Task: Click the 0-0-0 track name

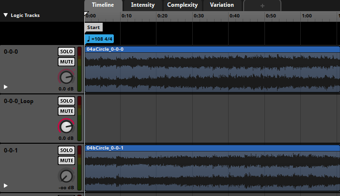Action: [x=11, y=52]
